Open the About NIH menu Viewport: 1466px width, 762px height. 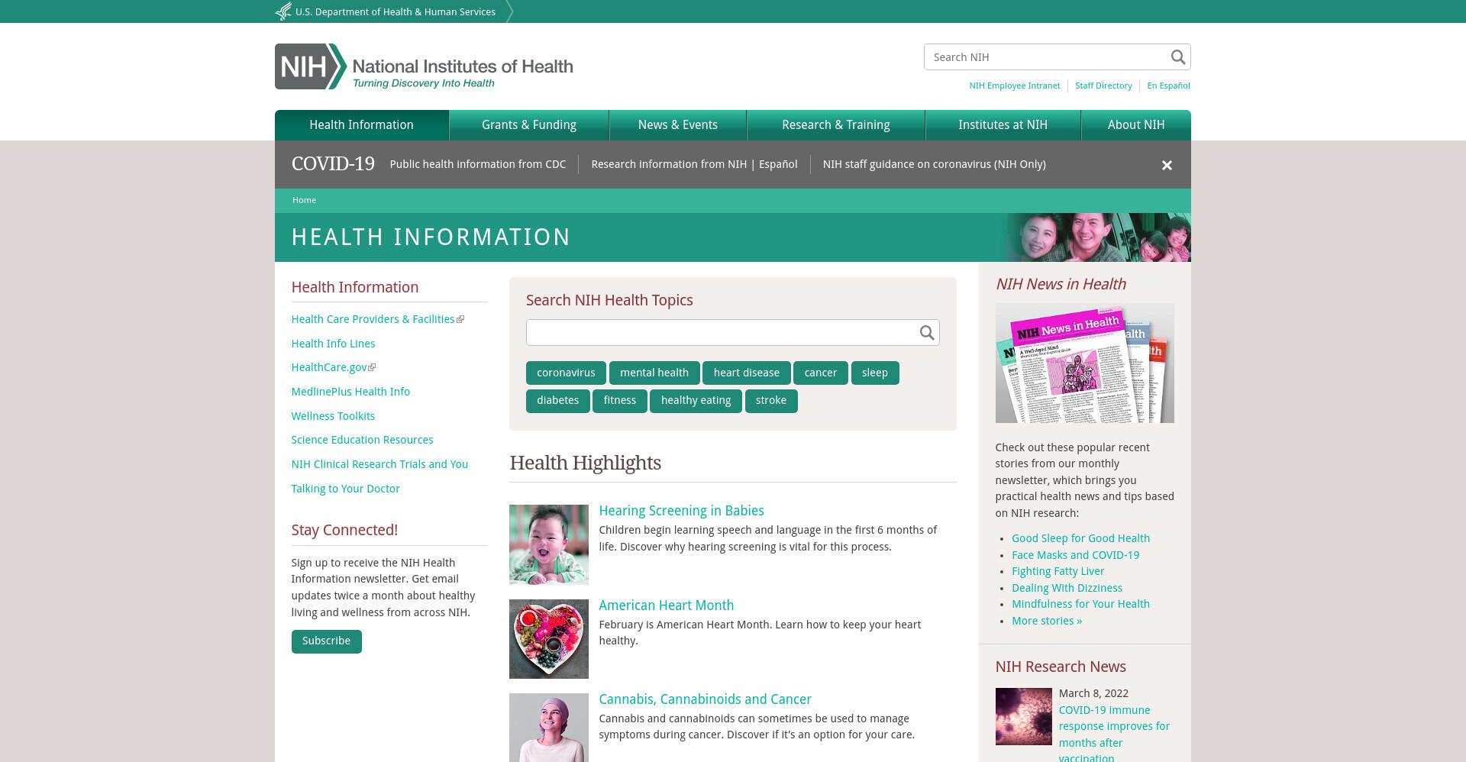1135,125
